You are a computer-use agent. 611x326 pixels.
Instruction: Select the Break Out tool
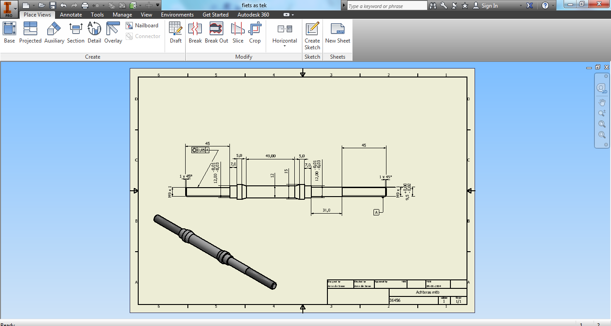(x=216, y=33)
